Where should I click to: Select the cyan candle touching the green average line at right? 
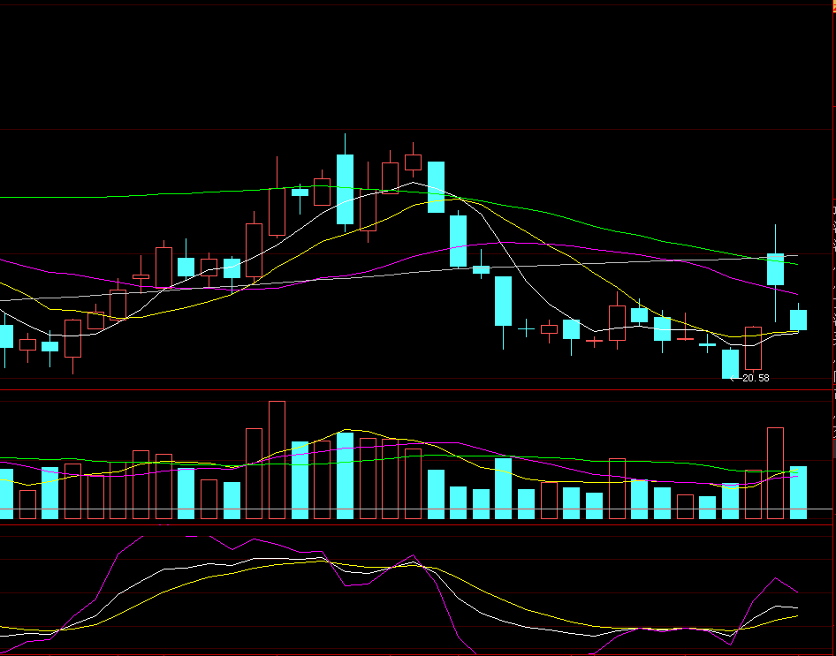click(x=775, y=273)
